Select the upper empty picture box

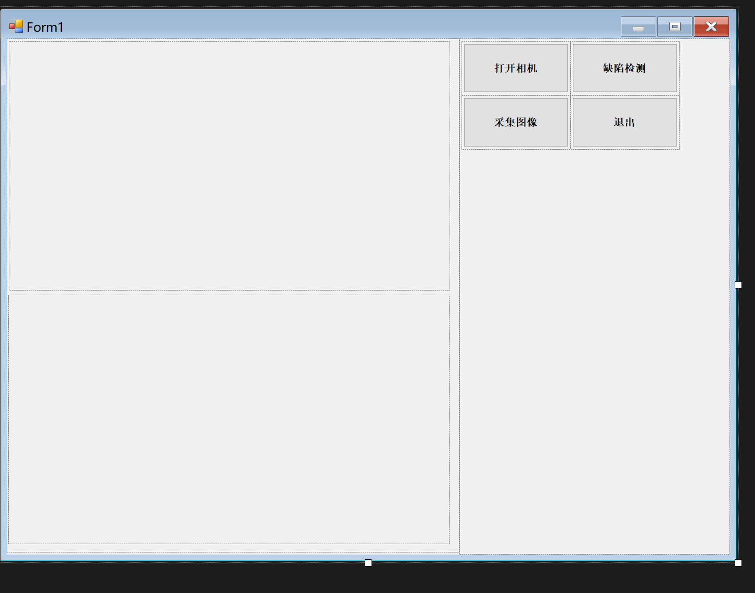pyautogui.click(x=229, y=166)
